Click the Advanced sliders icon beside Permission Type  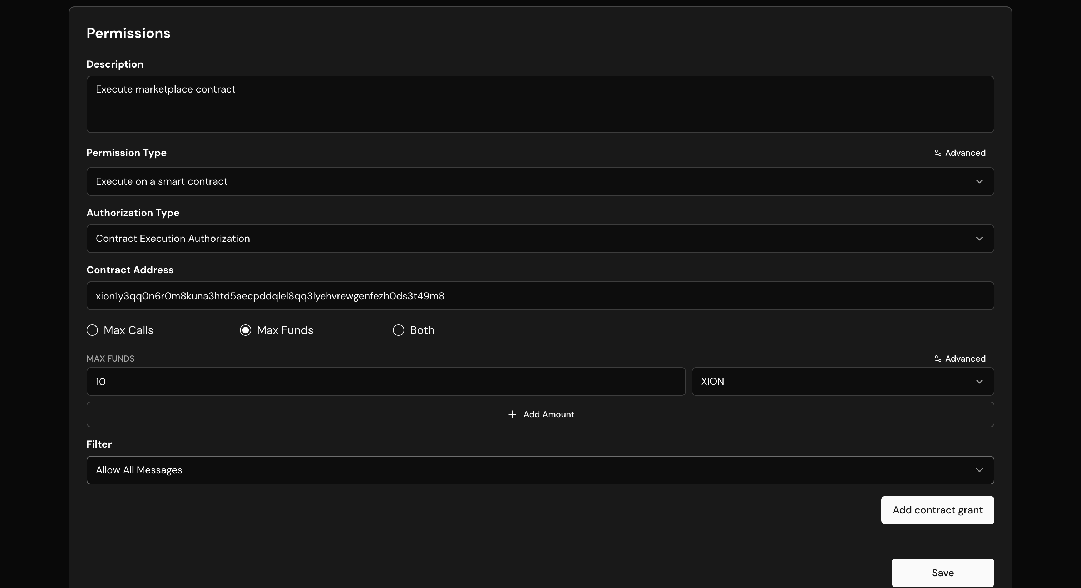point(938,153)
